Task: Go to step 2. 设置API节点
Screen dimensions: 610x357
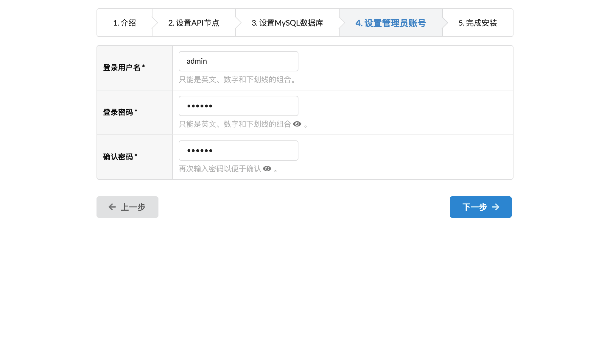Action: pyautogui.click(x=194, y=23)
